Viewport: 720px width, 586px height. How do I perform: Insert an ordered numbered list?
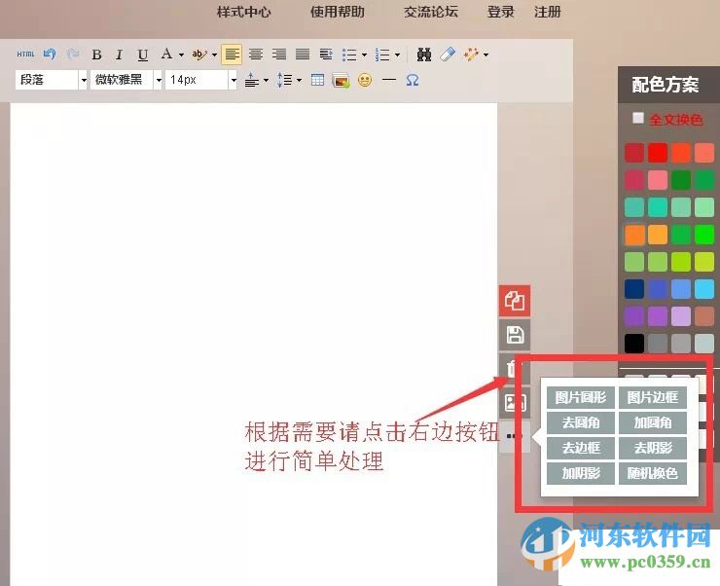382,55
